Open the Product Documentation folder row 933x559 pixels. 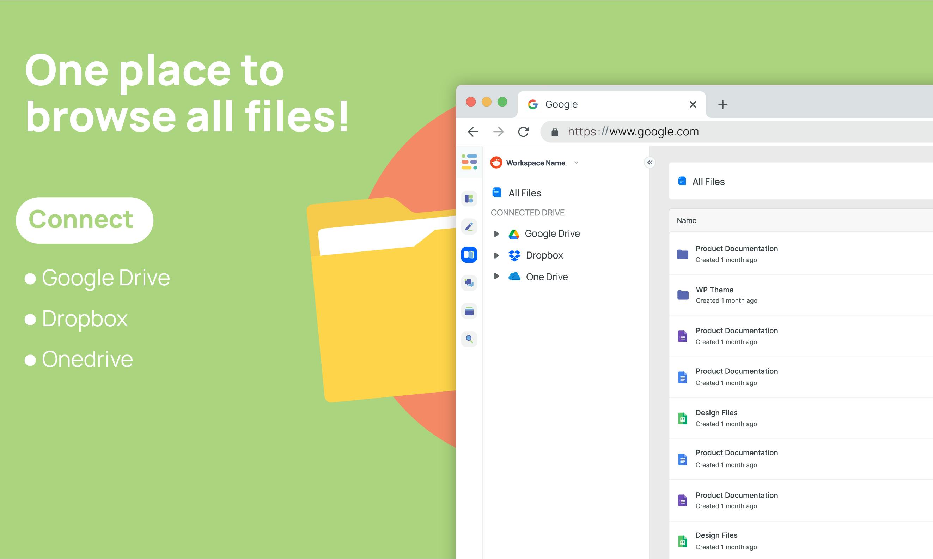[801, 254]
